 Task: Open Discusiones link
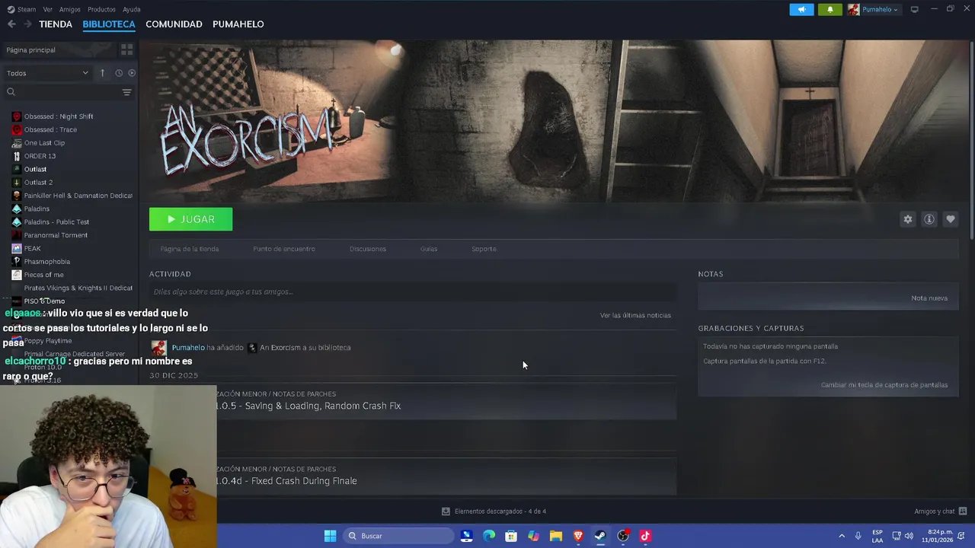pyautogui.click(x=368, y=249)
